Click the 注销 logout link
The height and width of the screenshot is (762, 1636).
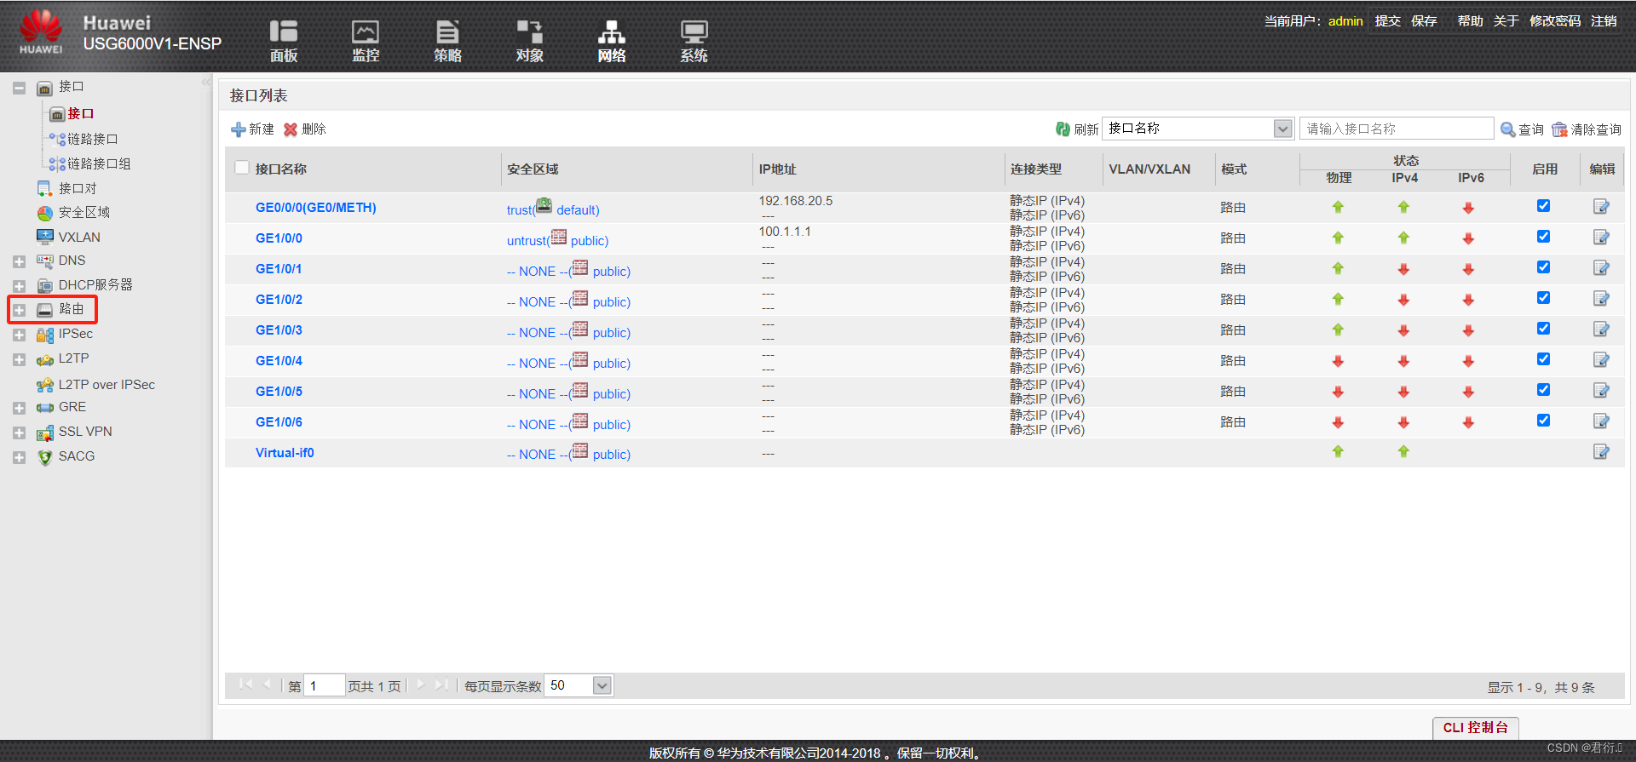pos(1604,20)
